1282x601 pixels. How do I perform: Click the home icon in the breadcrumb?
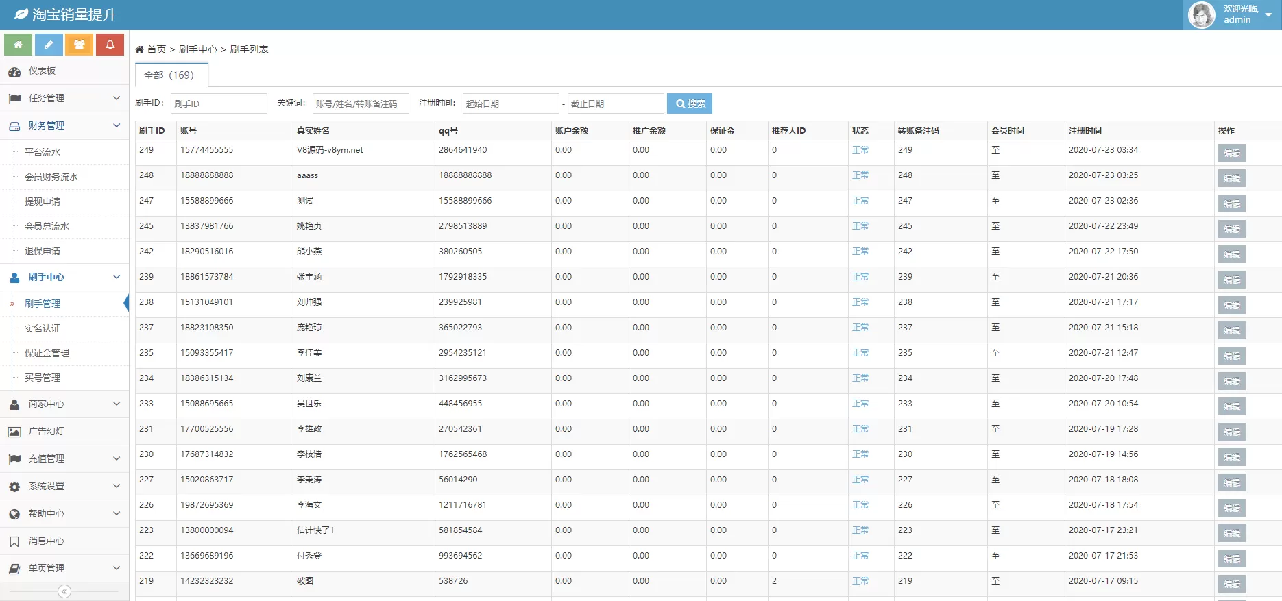(x=139, y=49)
